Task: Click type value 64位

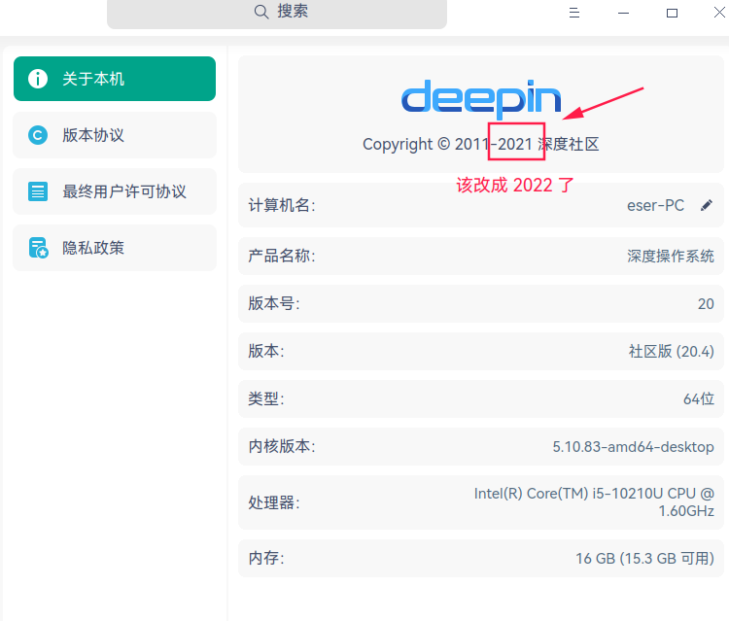Action: tap(699, 398)
